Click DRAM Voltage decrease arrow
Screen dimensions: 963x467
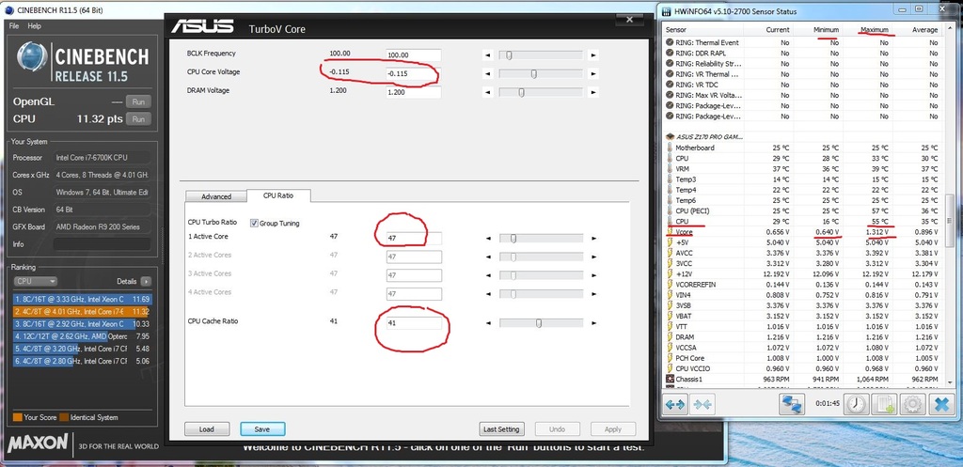pyautogui.click(x=488, y=93)
